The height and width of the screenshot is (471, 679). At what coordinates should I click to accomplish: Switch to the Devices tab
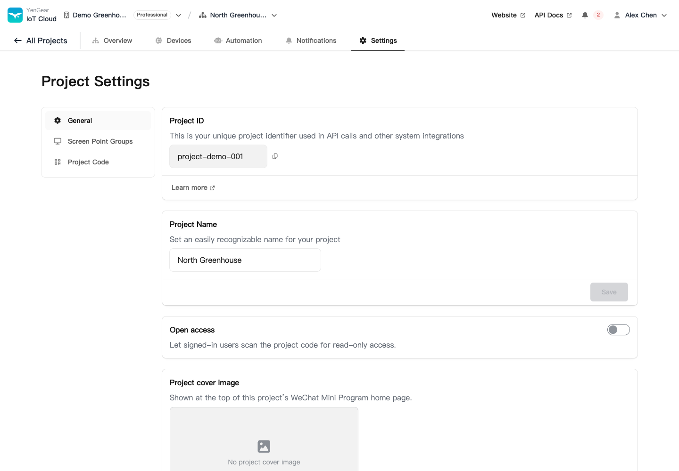[x=174, y=41]
